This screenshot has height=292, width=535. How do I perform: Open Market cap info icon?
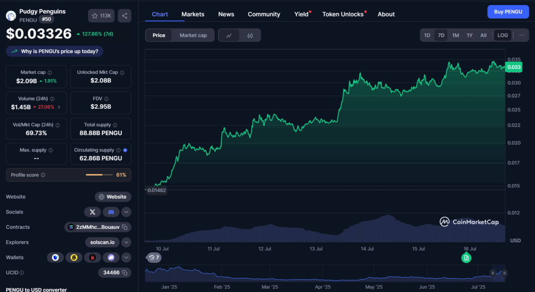(x=49, y=73)
